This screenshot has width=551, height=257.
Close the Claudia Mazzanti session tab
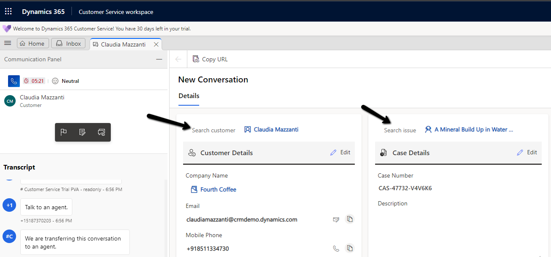[x=156, y=44]
